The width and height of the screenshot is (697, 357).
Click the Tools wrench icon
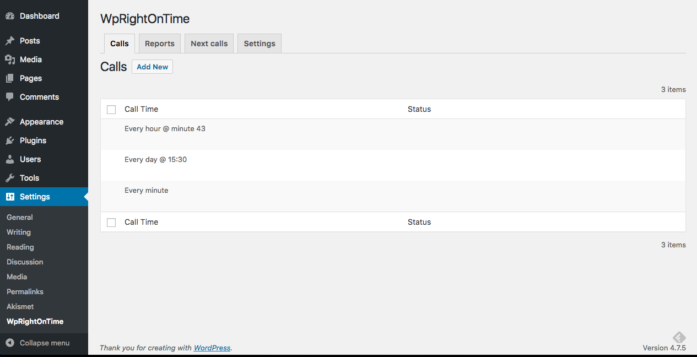click(x=10, y=178)
